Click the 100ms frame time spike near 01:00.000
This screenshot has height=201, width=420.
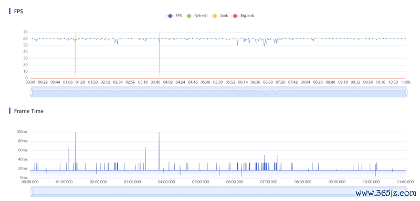(75, 151)
